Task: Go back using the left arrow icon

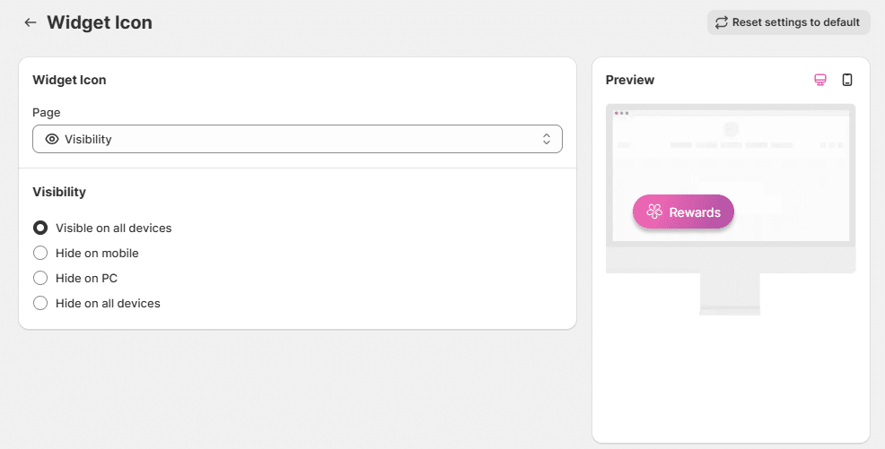Action: tap(30, 22)
